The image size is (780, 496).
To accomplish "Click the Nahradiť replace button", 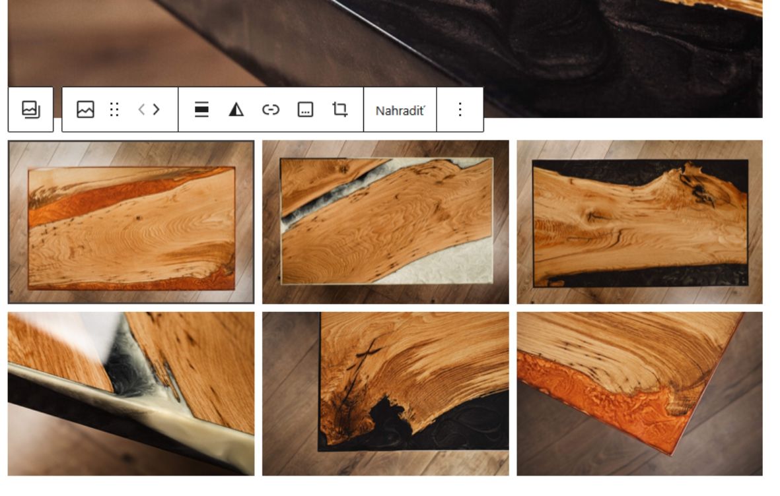I will [x=400, y=110].
